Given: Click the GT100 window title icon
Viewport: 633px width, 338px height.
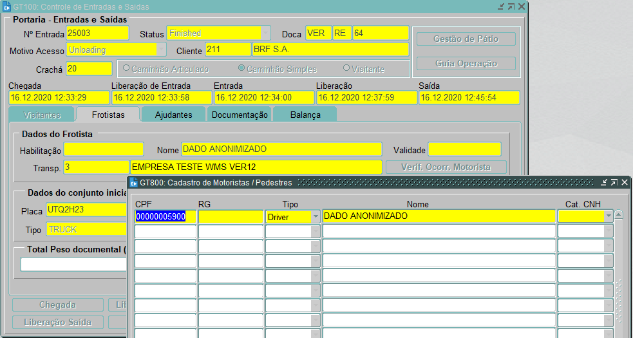Looking at the screenshot, I should pyautogui.click(x=6, y=6).
